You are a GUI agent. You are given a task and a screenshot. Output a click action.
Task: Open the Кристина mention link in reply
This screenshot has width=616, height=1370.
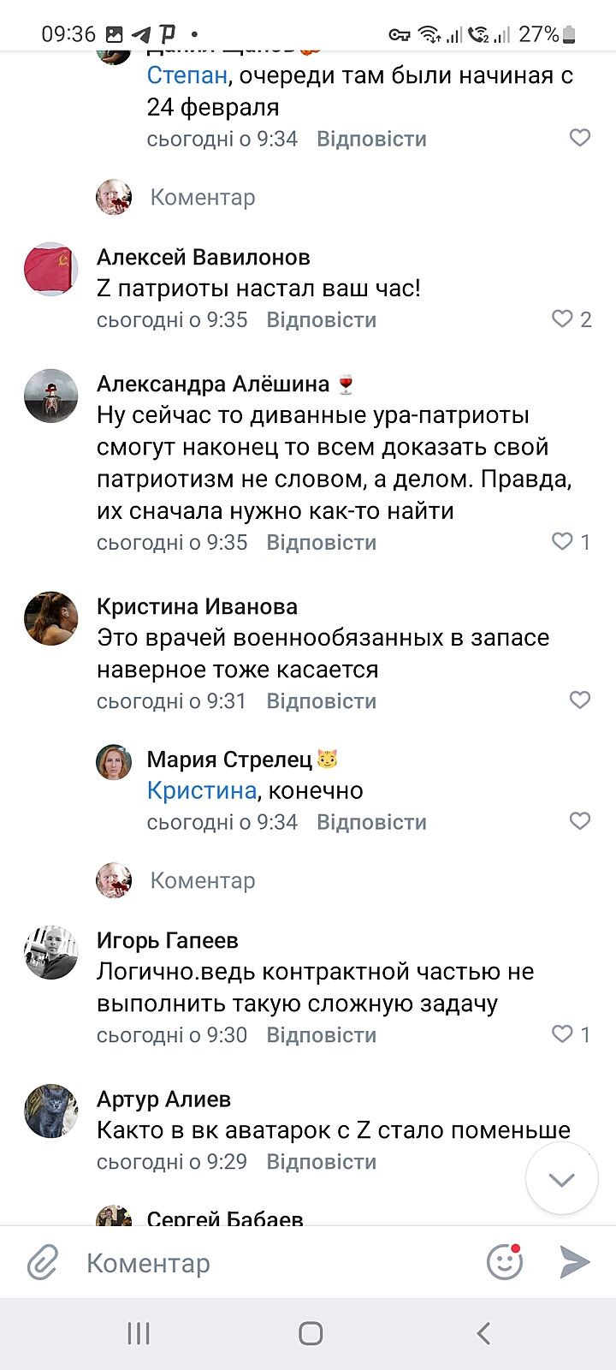pyautogui.click(x=201, y=790)
